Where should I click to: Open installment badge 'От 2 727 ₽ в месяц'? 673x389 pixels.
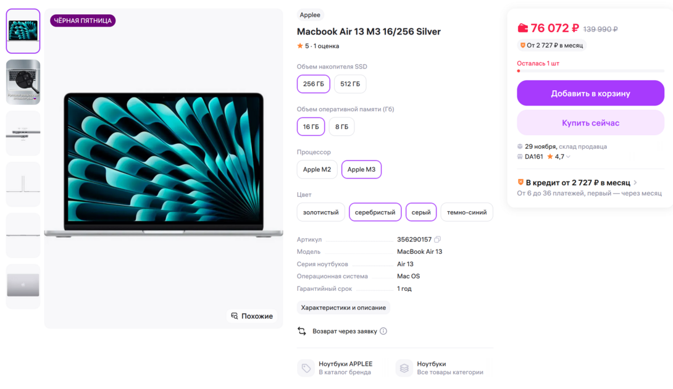click(x=551, y=45)
